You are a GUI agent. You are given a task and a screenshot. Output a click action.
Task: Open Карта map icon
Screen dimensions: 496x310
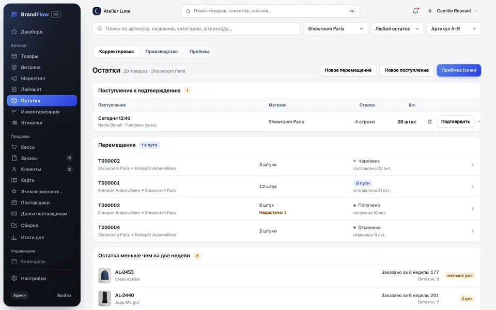point(14,180)
